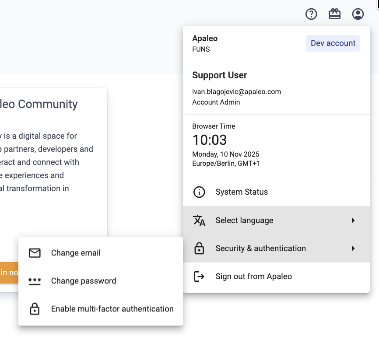
Task: Click the Account Admin role text
Action: [216, 102]
